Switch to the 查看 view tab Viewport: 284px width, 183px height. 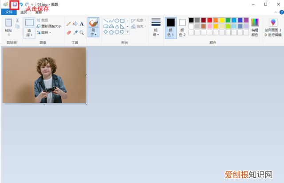coord(39,12)
